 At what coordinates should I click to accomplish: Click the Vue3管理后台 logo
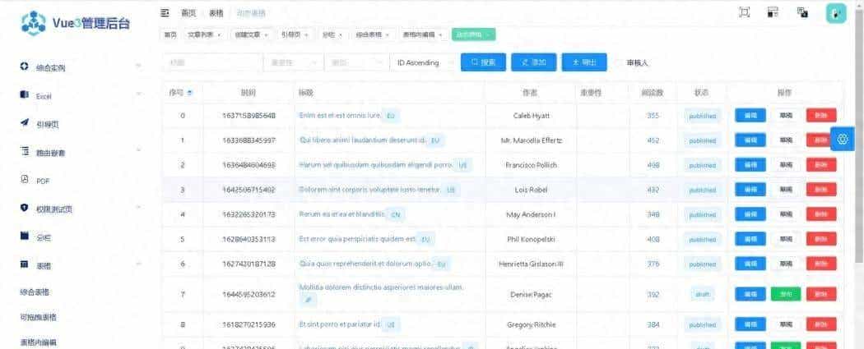(76, 23)
